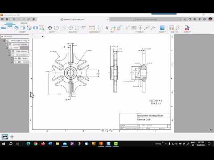Switch to the second ribbon tab

(x=24, y=23)
